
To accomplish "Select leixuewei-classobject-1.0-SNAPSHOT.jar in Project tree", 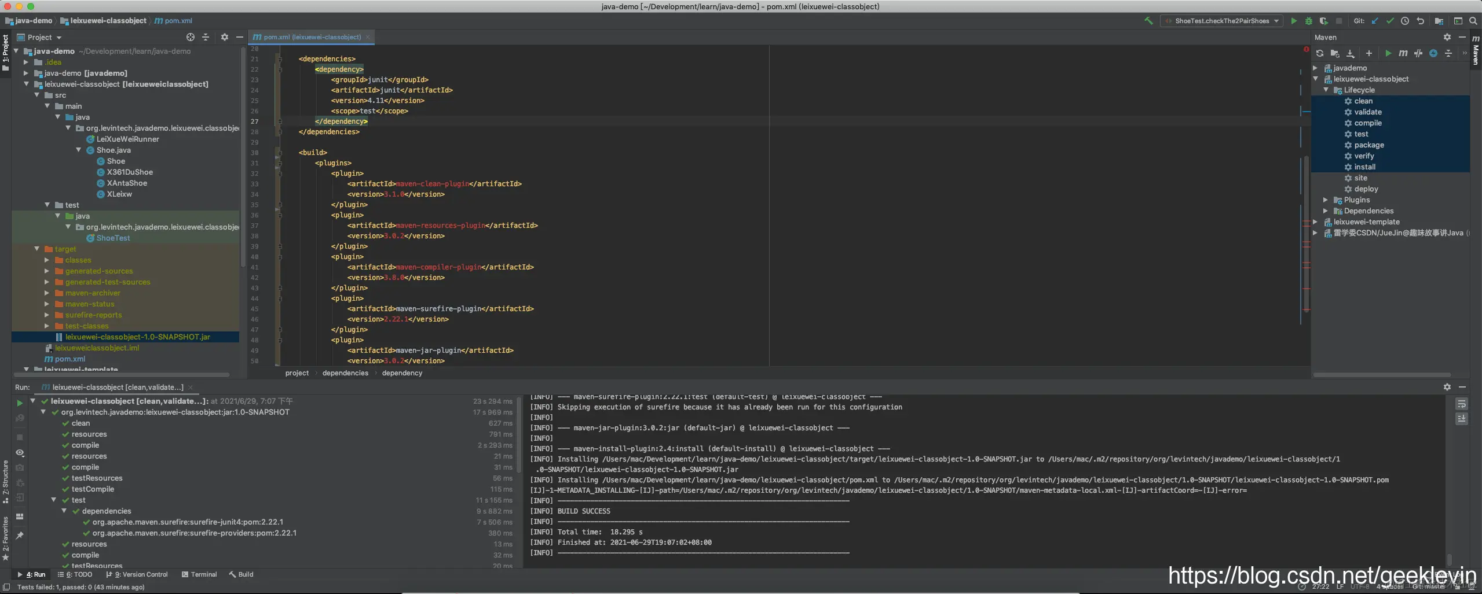I will [137, 337].
